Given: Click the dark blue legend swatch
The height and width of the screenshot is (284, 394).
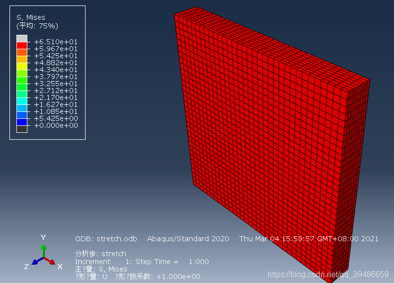Looking at the screenshot, I should [x=22, y=122].
